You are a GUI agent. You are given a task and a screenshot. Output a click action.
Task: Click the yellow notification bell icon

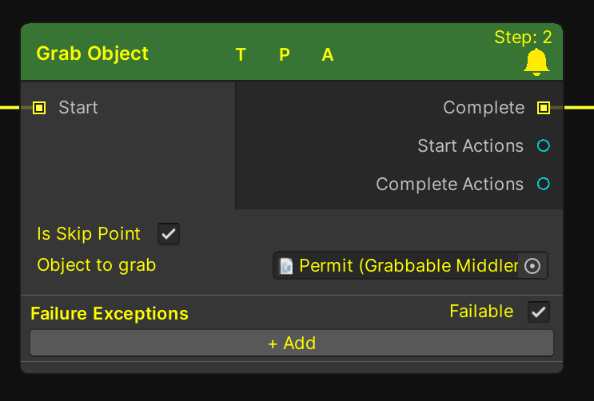[536, 62]
